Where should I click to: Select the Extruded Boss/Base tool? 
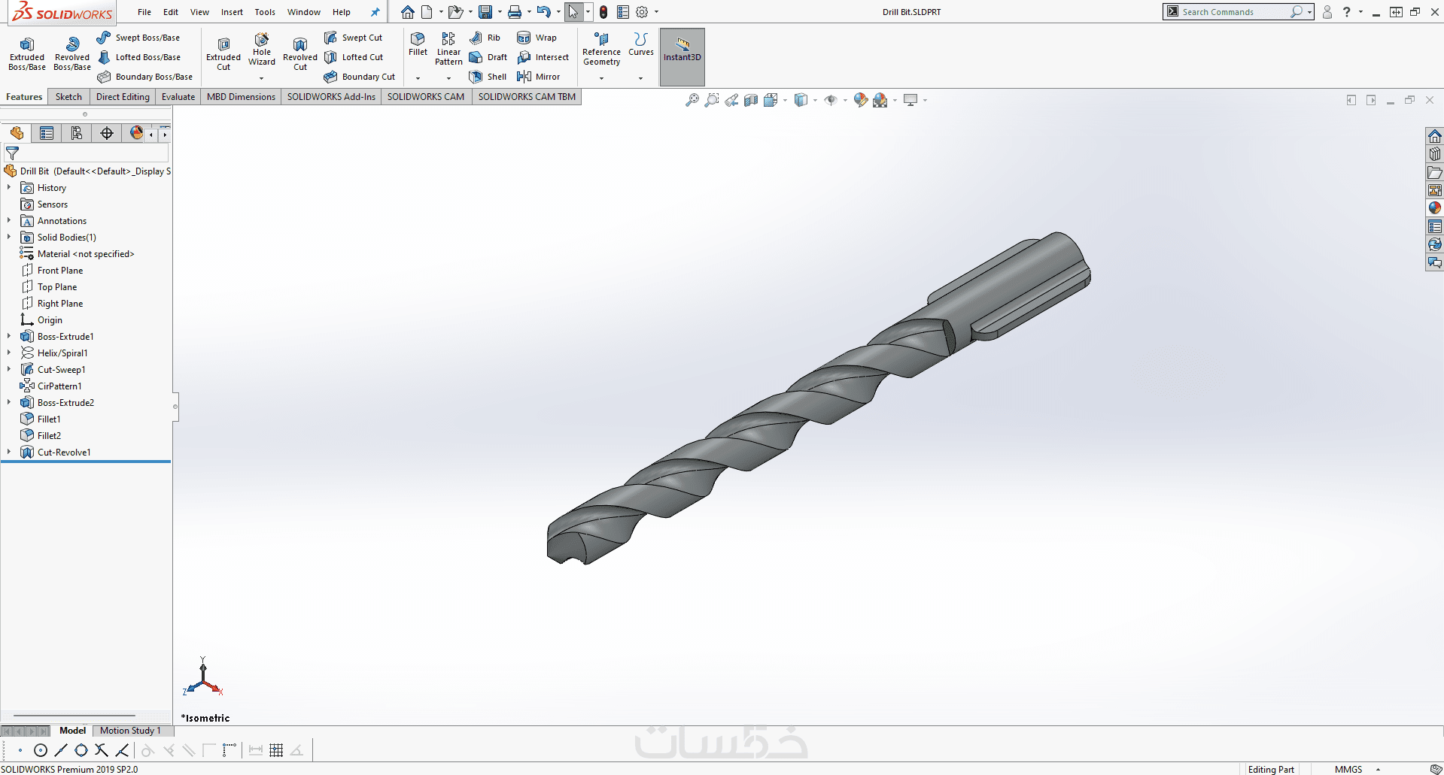[x=27, y=54]
